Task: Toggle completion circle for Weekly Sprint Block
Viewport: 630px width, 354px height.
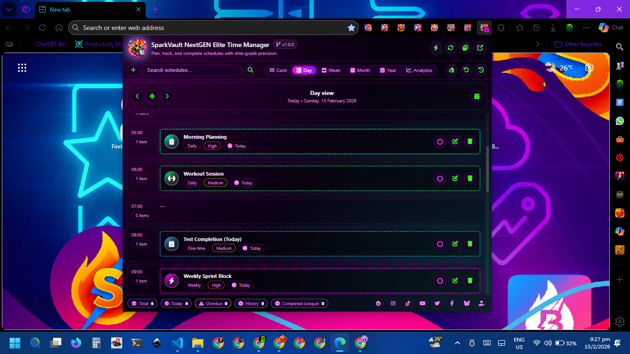Action: click(440, 281)
